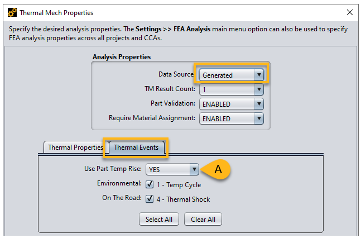Expand the Require Material Assignment dropdown
Screen dimensions: 361x238
click(232, 118)
